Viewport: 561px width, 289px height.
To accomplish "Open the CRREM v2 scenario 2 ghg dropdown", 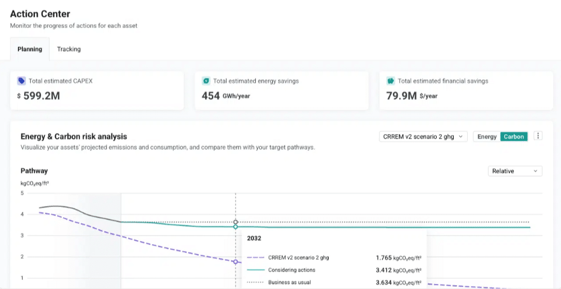I will coord(423,136).
